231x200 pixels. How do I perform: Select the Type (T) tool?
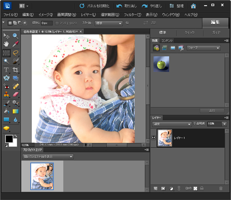6,70
